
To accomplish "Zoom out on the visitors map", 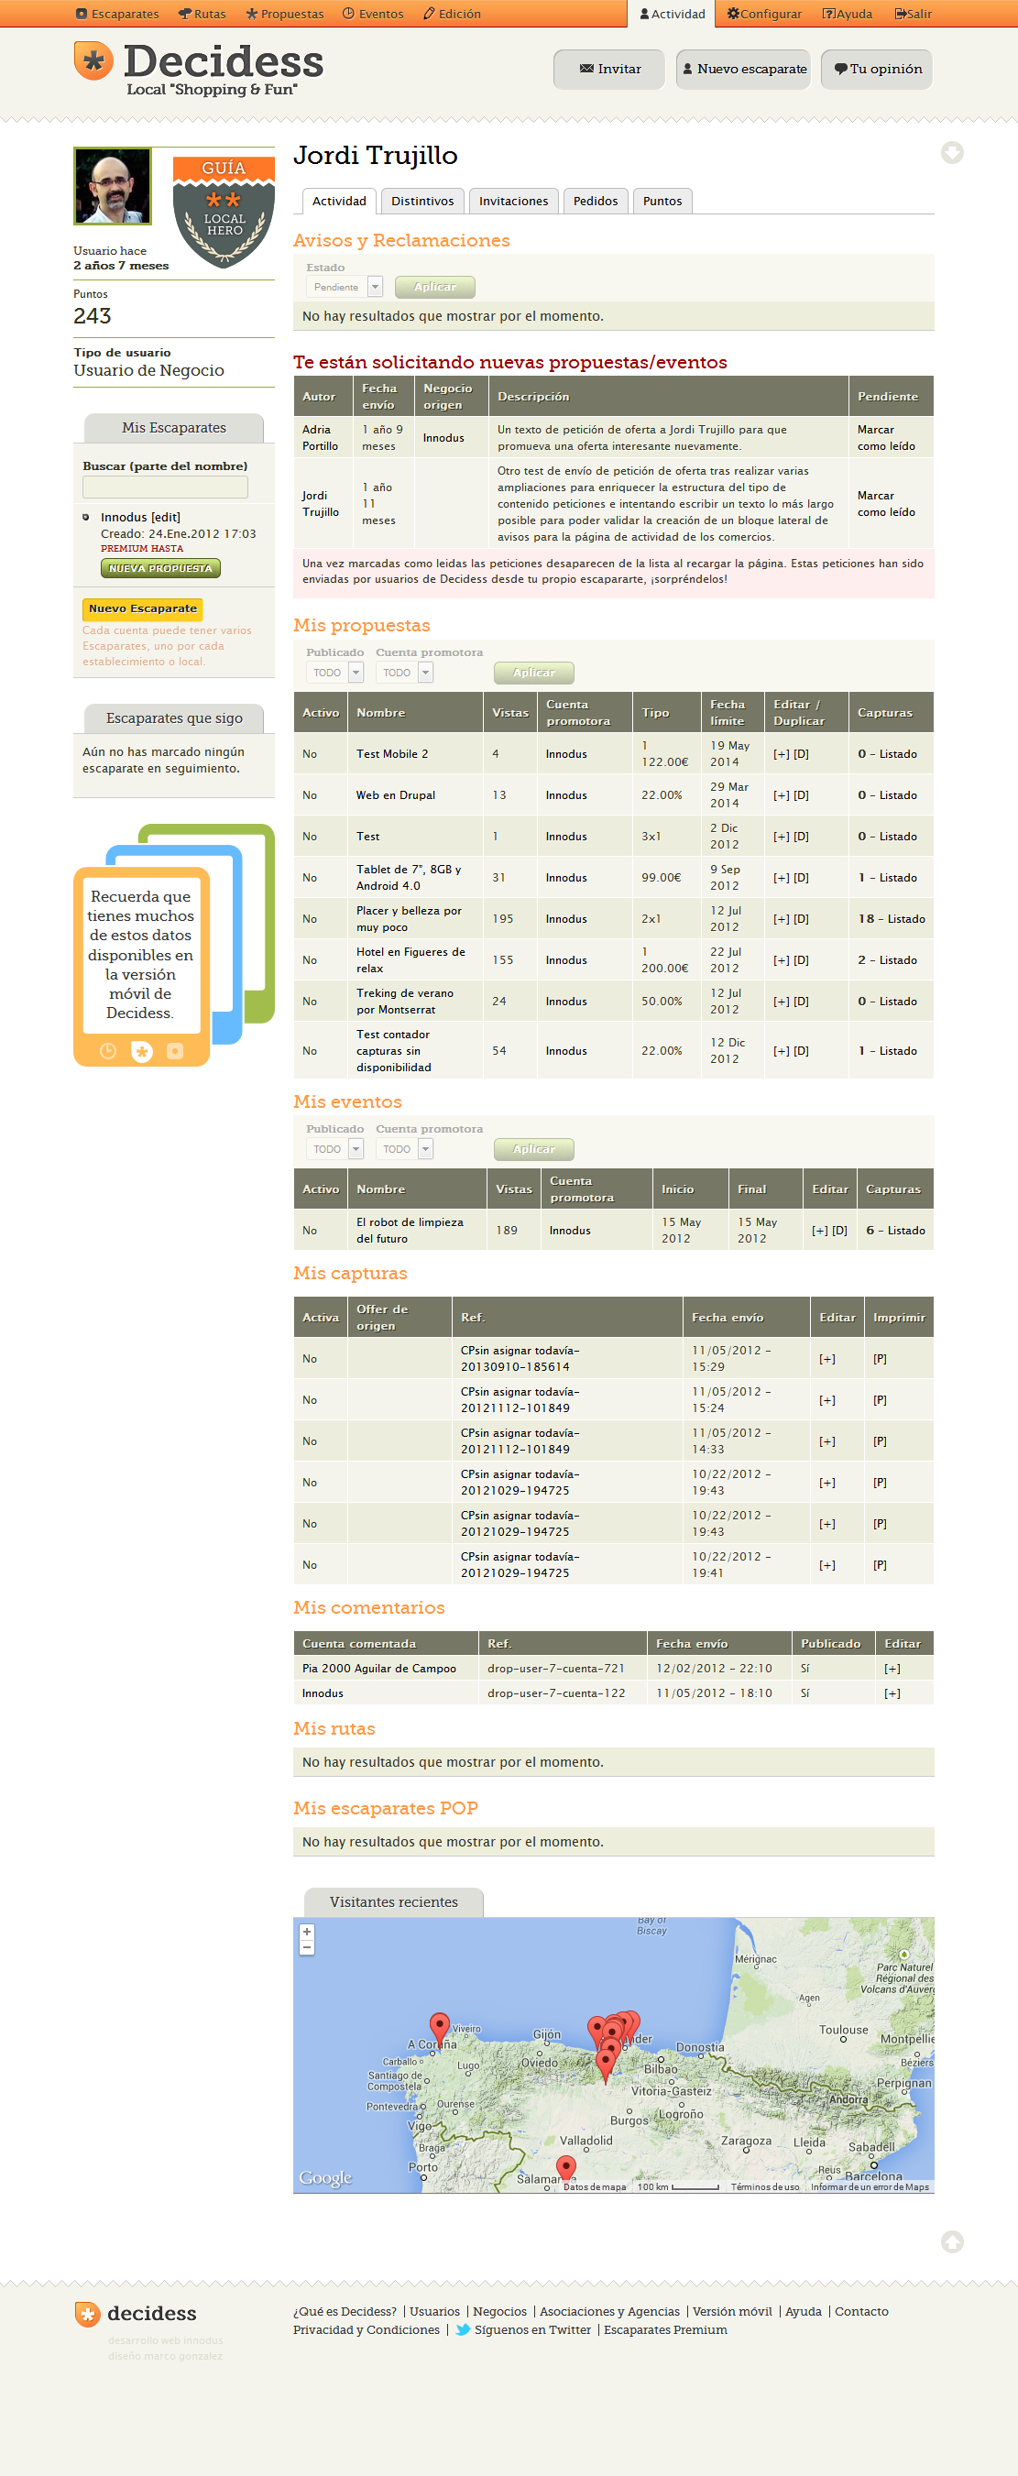I will [307, 1947].
